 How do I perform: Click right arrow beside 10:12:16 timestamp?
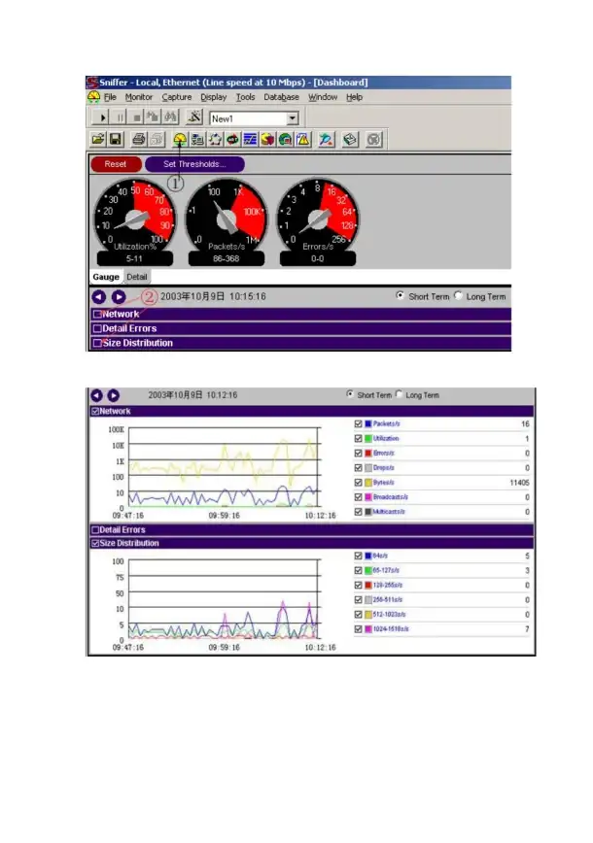click(x=114, y=395)
